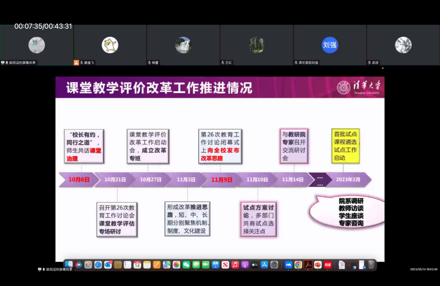Click 杨蕾 waterfall avatar tile
Viewport: 440px width, 286px height.
pos(183,45)
